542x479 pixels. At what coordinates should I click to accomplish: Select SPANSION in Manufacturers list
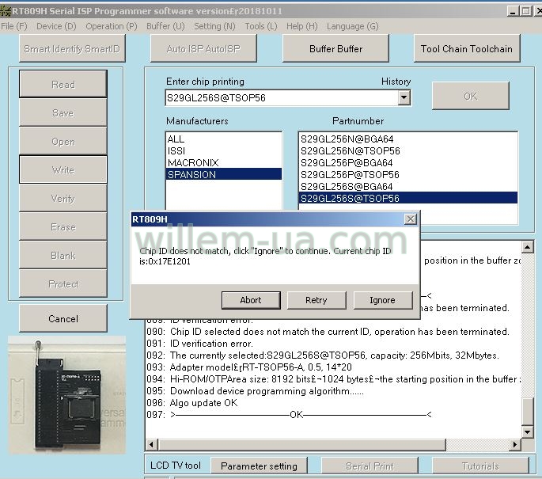224,174
